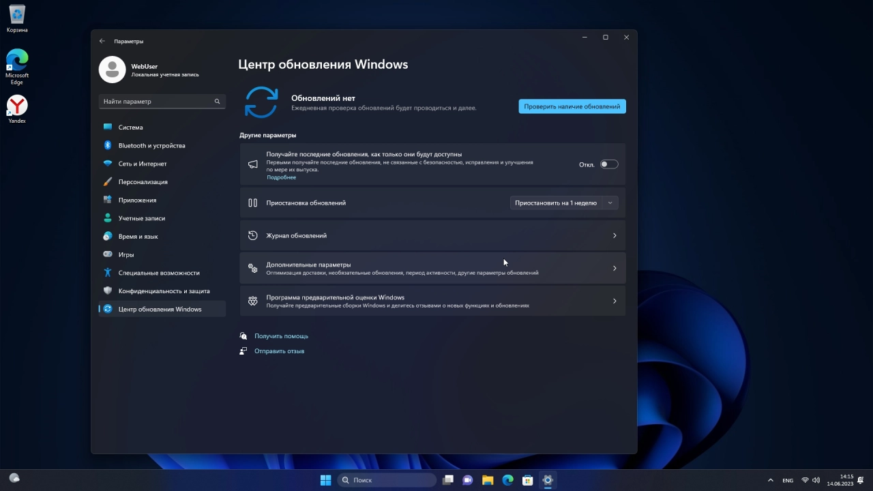Click the Учетные записи person icon
Viewport: 873px width, 491px height.
pos(108,218)
